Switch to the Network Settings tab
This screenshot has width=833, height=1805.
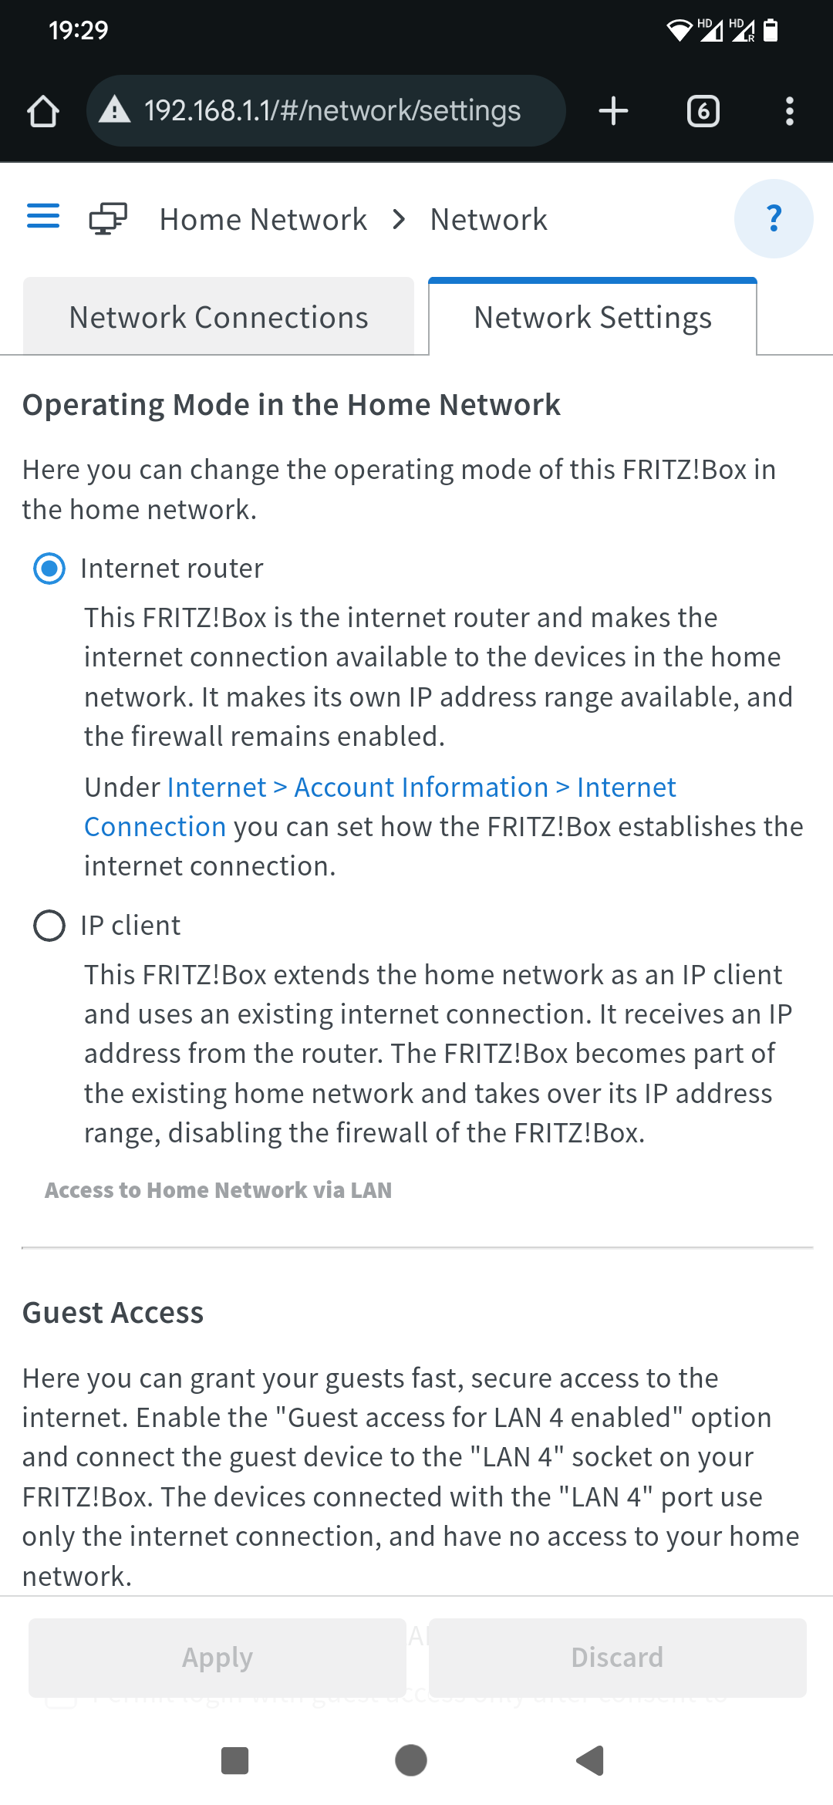pyautogui.click(x=592, y=318)
